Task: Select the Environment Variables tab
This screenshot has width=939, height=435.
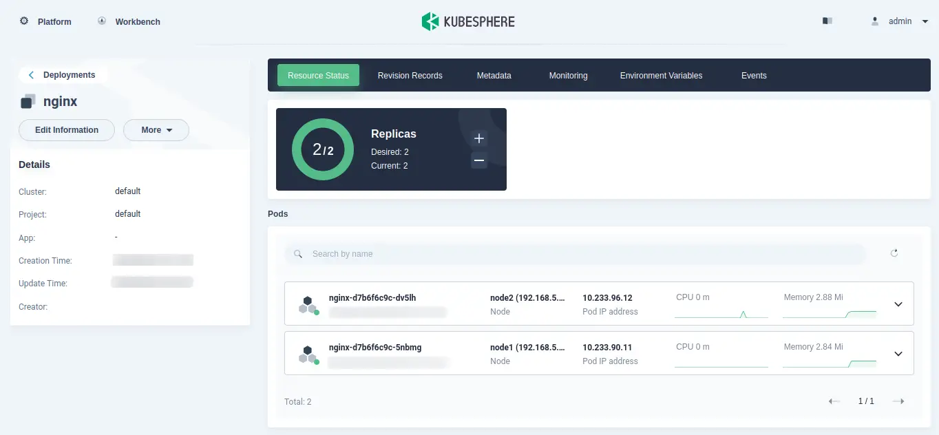Action: pyautogui.click(x=661, y=76)
